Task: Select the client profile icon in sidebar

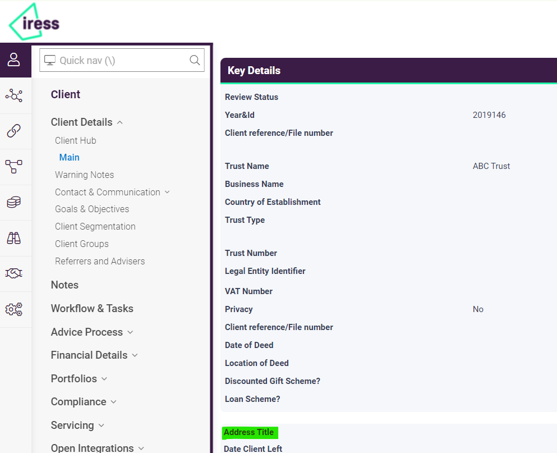Action: (15, 60)
